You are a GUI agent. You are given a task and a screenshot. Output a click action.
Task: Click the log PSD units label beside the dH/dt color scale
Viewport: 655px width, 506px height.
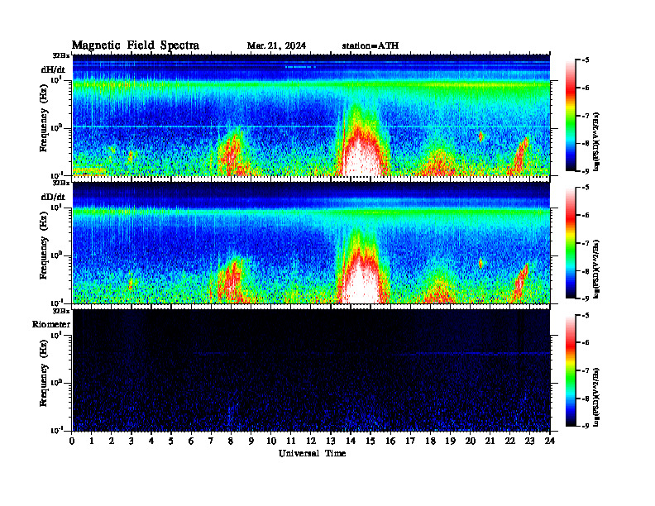point(596,141)
